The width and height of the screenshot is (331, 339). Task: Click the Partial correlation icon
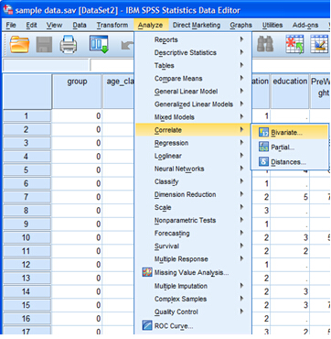click(263, 148)
